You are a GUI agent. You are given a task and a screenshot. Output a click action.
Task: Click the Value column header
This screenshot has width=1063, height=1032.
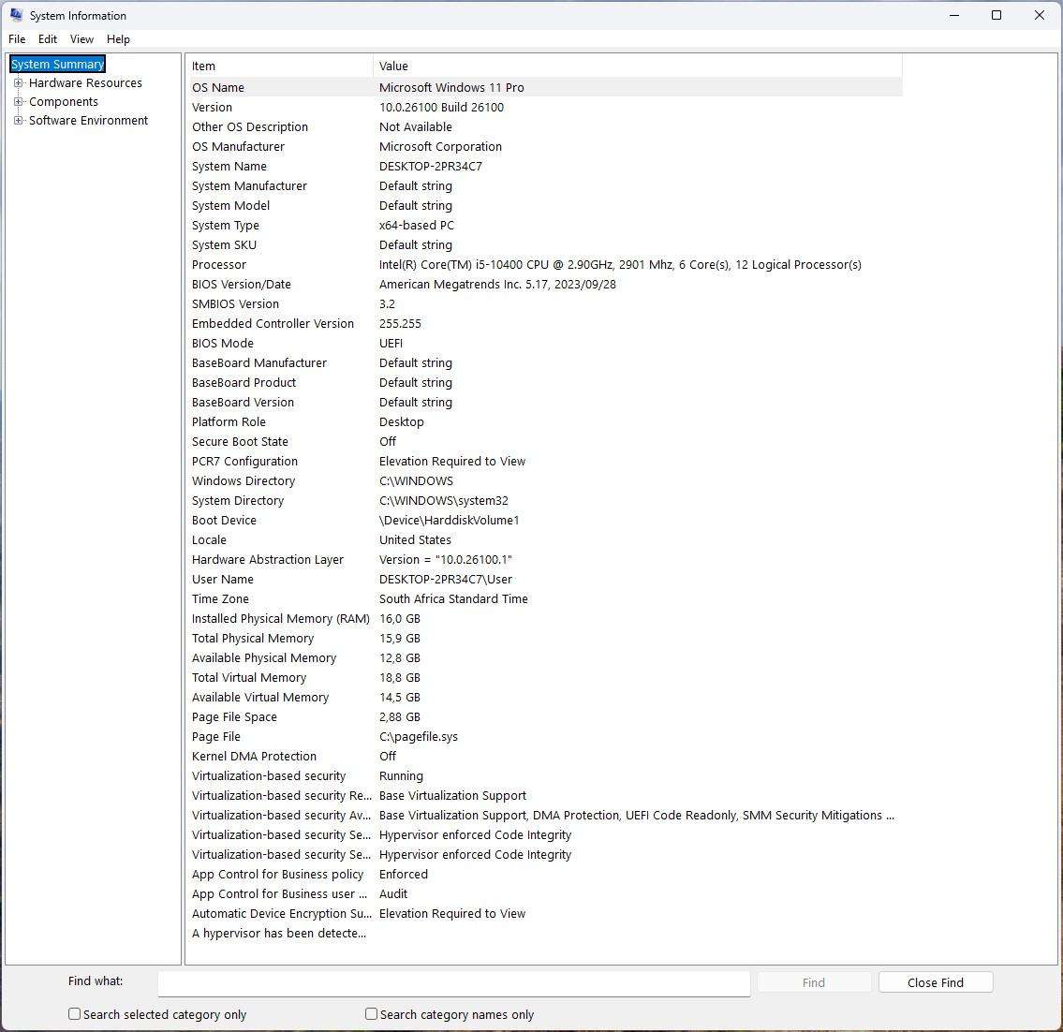pyautogui.click(x=637, y=66)
